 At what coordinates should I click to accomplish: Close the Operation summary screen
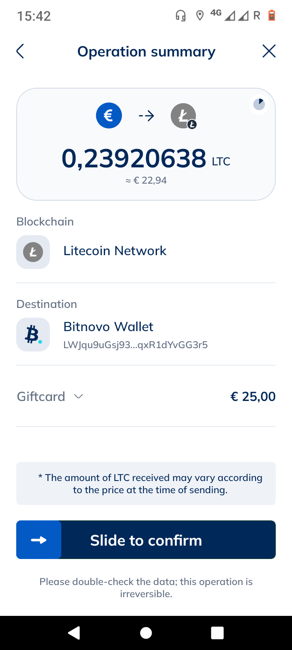point(269,51)
